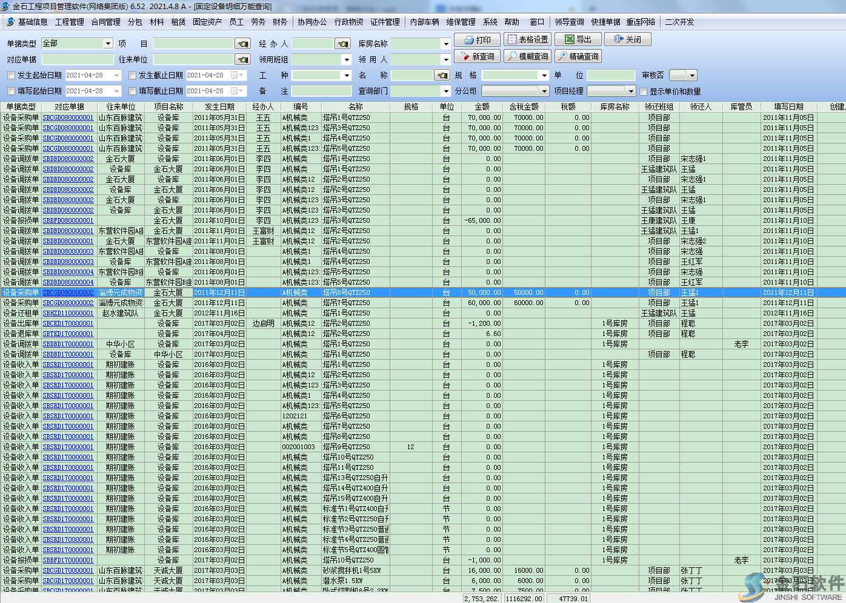
Task: Open the 审核否 dropdown
Action: coord(692,76)
